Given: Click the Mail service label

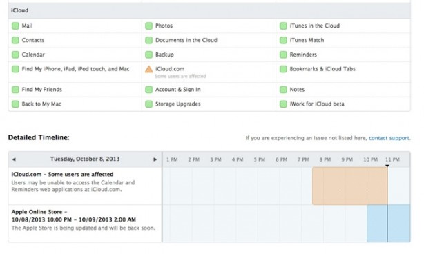Looking at the screenshot, I should pos(27,26).
